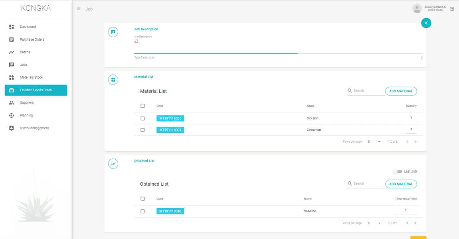Close the job form with the X button
The width and height of the screenshot is (459, 239).
(426, 23)
